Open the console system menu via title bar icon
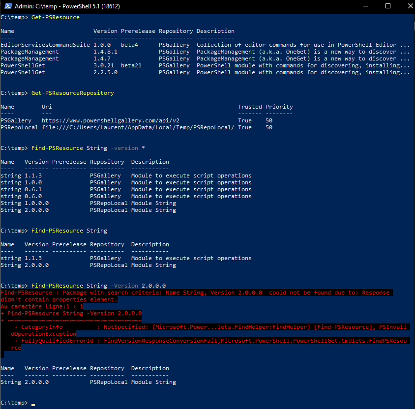Screen dimensions: 415x409 point(7,6)
